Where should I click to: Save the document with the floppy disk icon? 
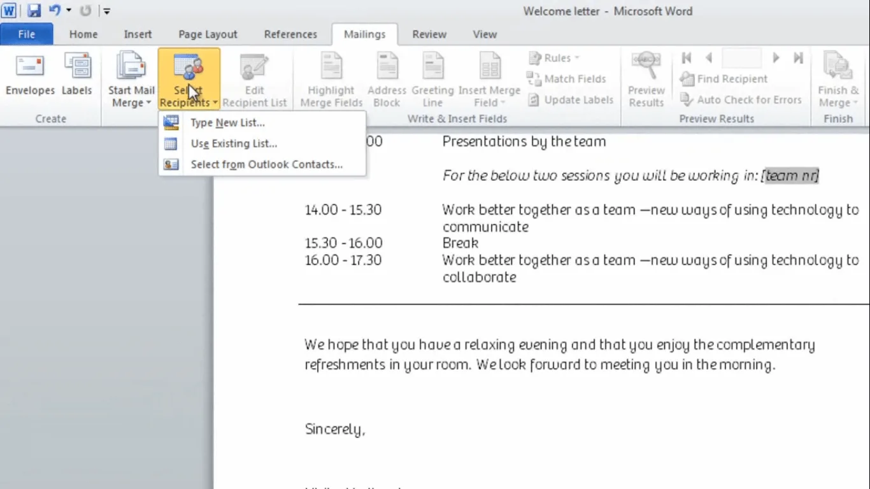point(34,11)
